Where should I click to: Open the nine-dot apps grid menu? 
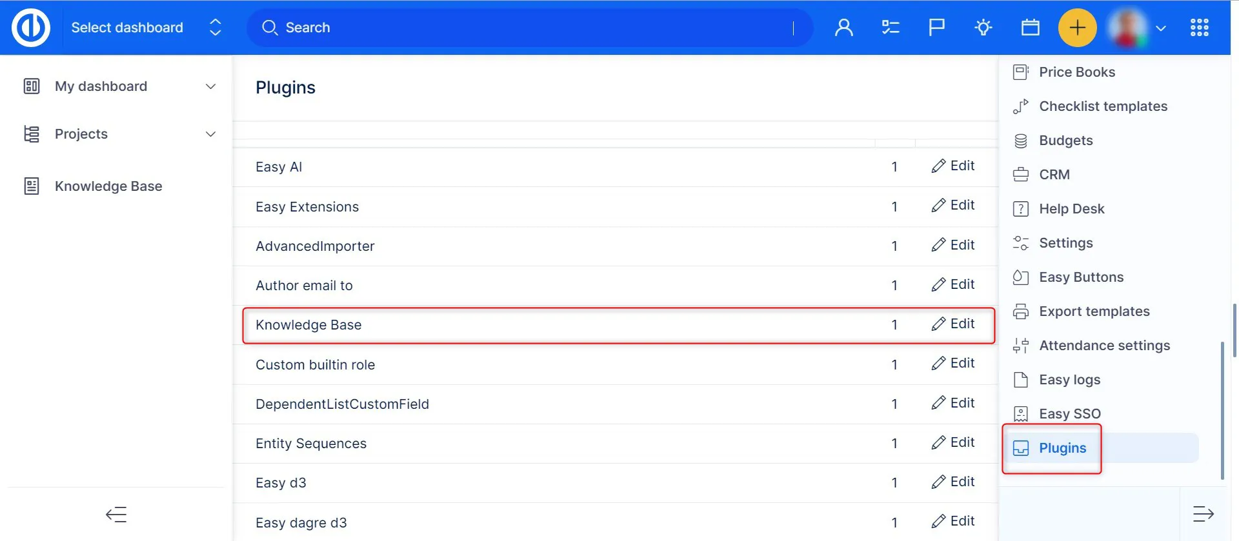pos(1199,28)
